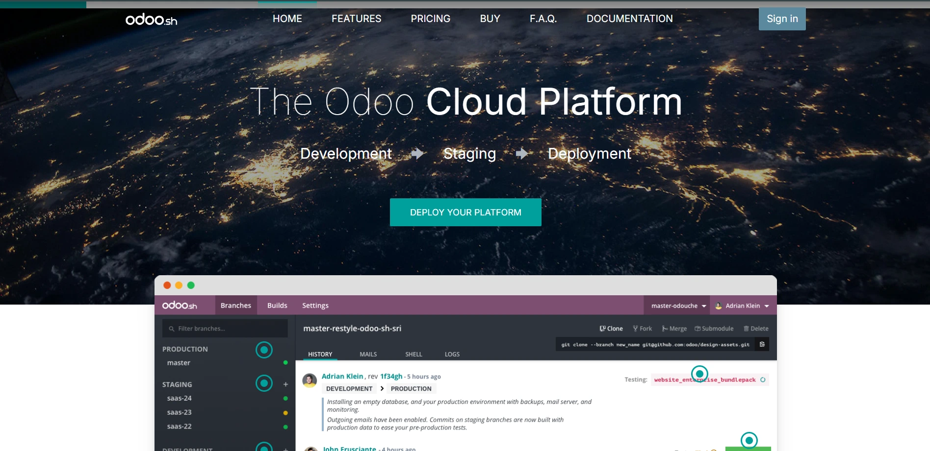Open the Adrian Klein author link
Screen dimensions: 930x451
(x=342, y=376)
